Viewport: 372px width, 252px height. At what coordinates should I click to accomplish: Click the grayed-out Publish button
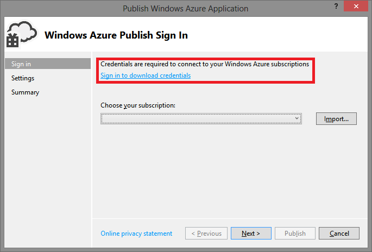point(295,233)
